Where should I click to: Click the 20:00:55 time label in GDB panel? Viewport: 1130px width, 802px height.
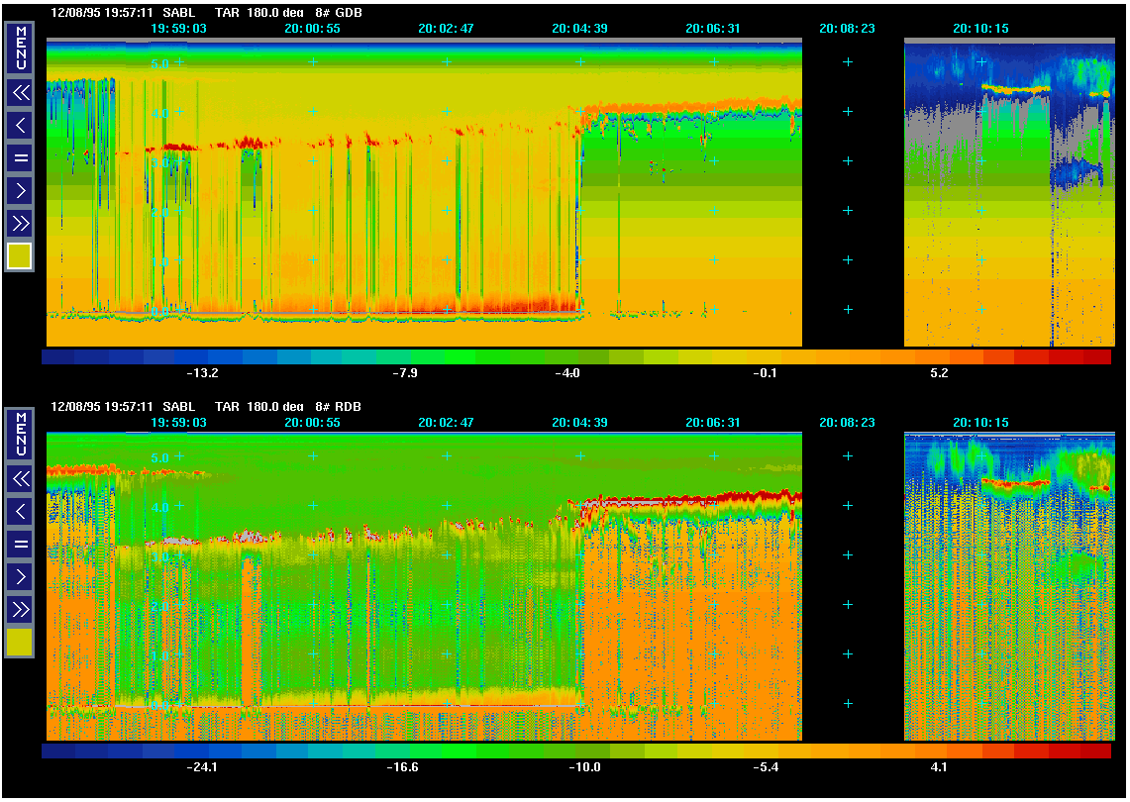pyautogui.click(x=312, y=29)
